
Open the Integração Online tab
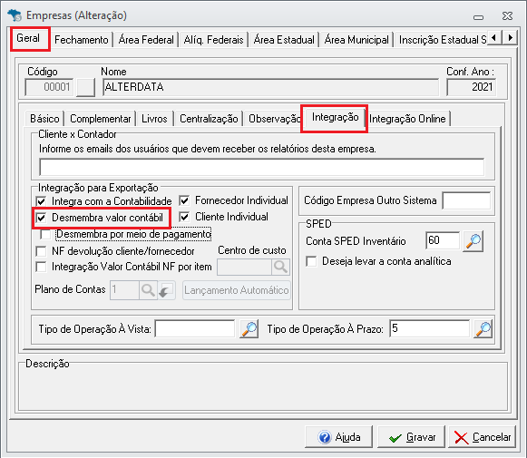click(407, 119)
